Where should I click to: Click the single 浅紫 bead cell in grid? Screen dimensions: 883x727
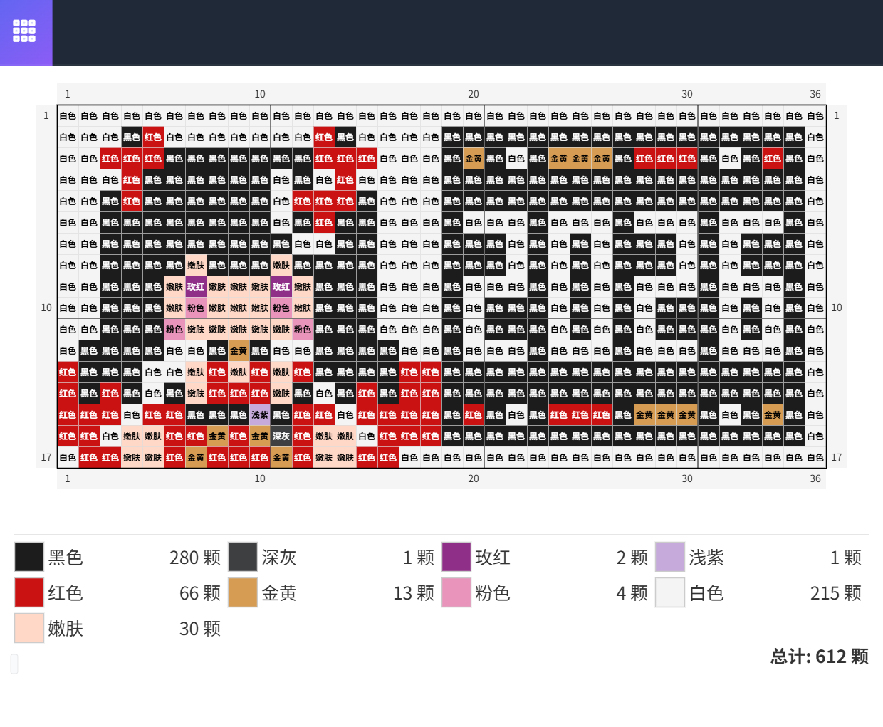coord(260,414)
